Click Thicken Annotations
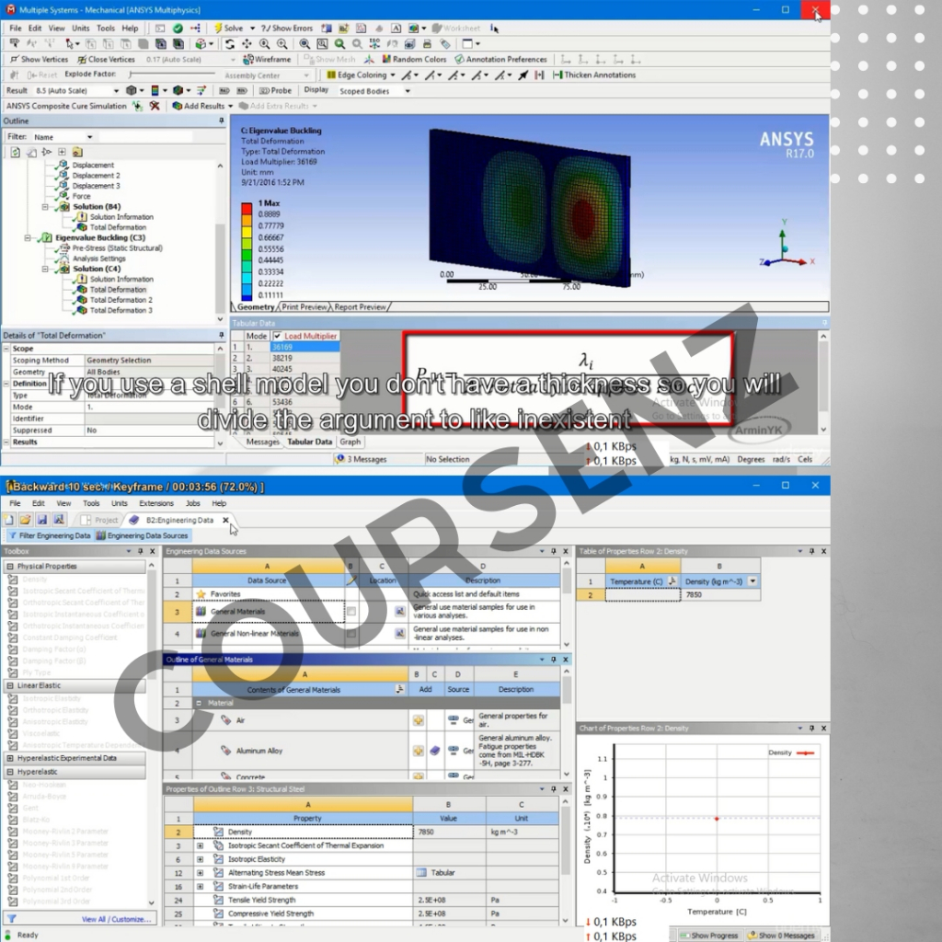The width and height of the screenshot is (942, 942). point(594,75)
